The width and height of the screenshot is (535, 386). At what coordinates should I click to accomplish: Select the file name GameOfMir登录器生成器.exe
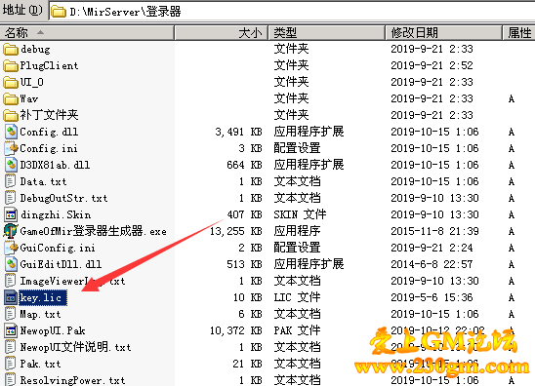(x=93, y=231)
